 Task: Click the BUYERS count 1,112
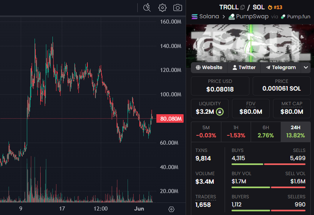236,204
